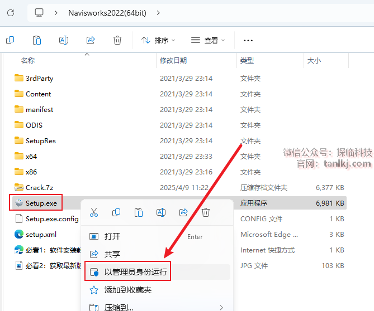Click the toolbar Paste icon
Viewport: 374px width, 311px height.
(x=37, y=40)
